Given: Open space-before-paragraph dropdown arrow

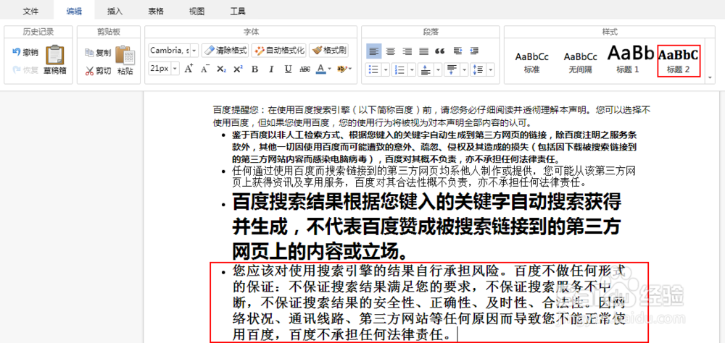Looking at the screenshot, I should [438, 69].
